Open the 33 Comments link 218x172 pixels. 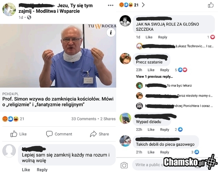pyautogui.click(x=84, y=119)
